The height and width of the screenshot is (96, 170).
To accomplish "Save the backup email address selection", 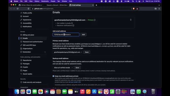I will click(x=77, y=68).
